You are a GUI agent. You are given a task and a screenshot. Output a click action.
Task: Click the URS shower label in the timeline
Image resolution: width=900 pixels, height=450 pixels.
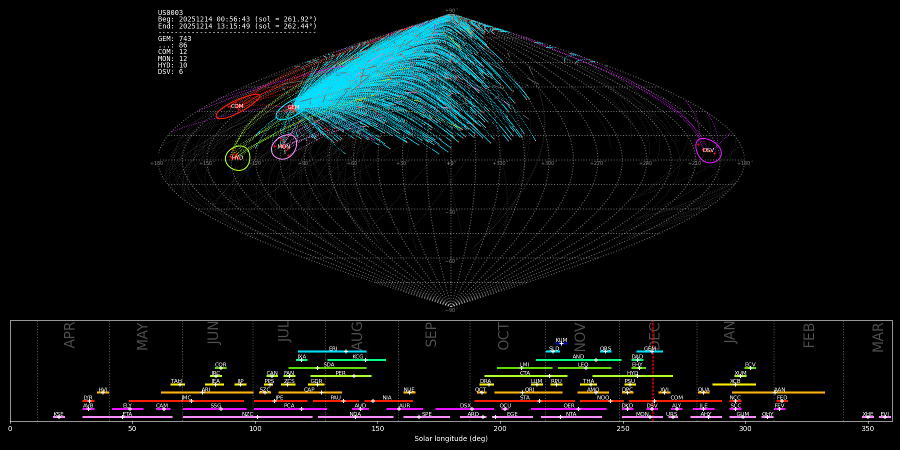pyautogui.click(x=671, y=414)
